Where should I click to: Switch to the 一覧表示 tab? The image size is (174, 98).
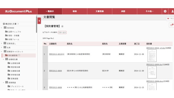[50, 11]
